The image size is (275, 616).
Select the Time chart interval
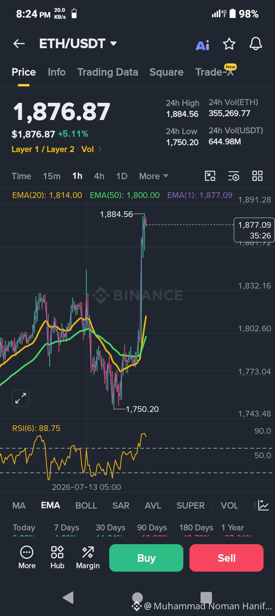21,176
